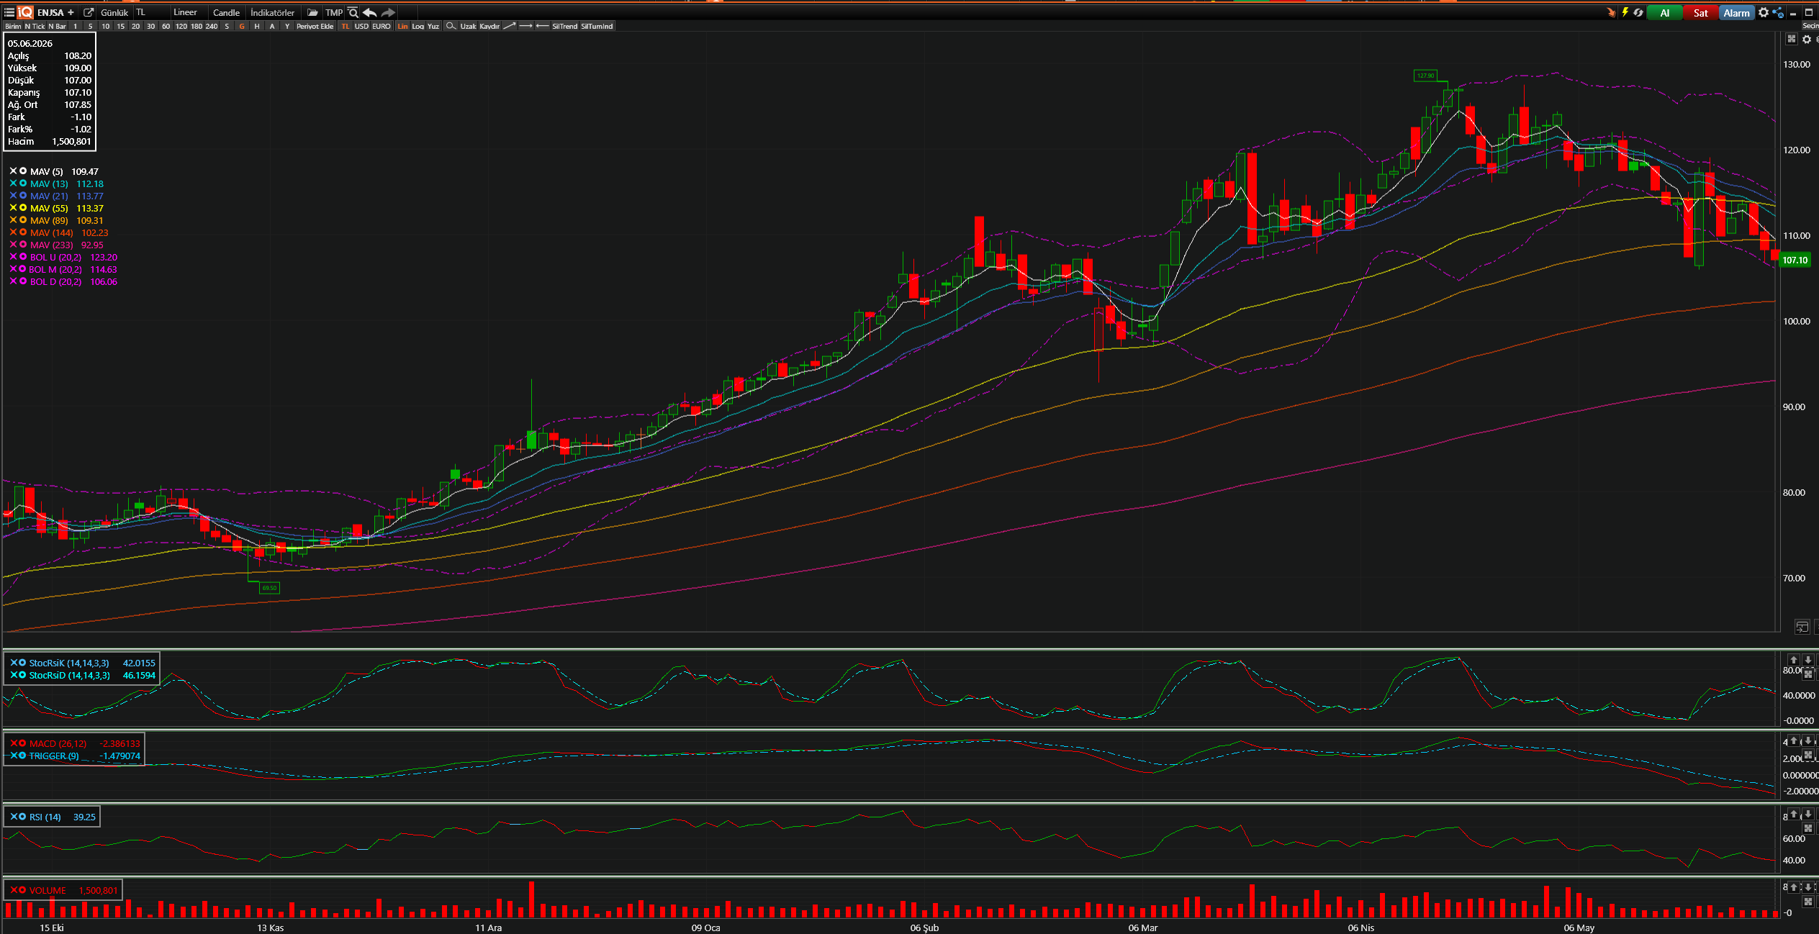Click the orange arrow icon

pyautogui.click(x=1611, y=12)
